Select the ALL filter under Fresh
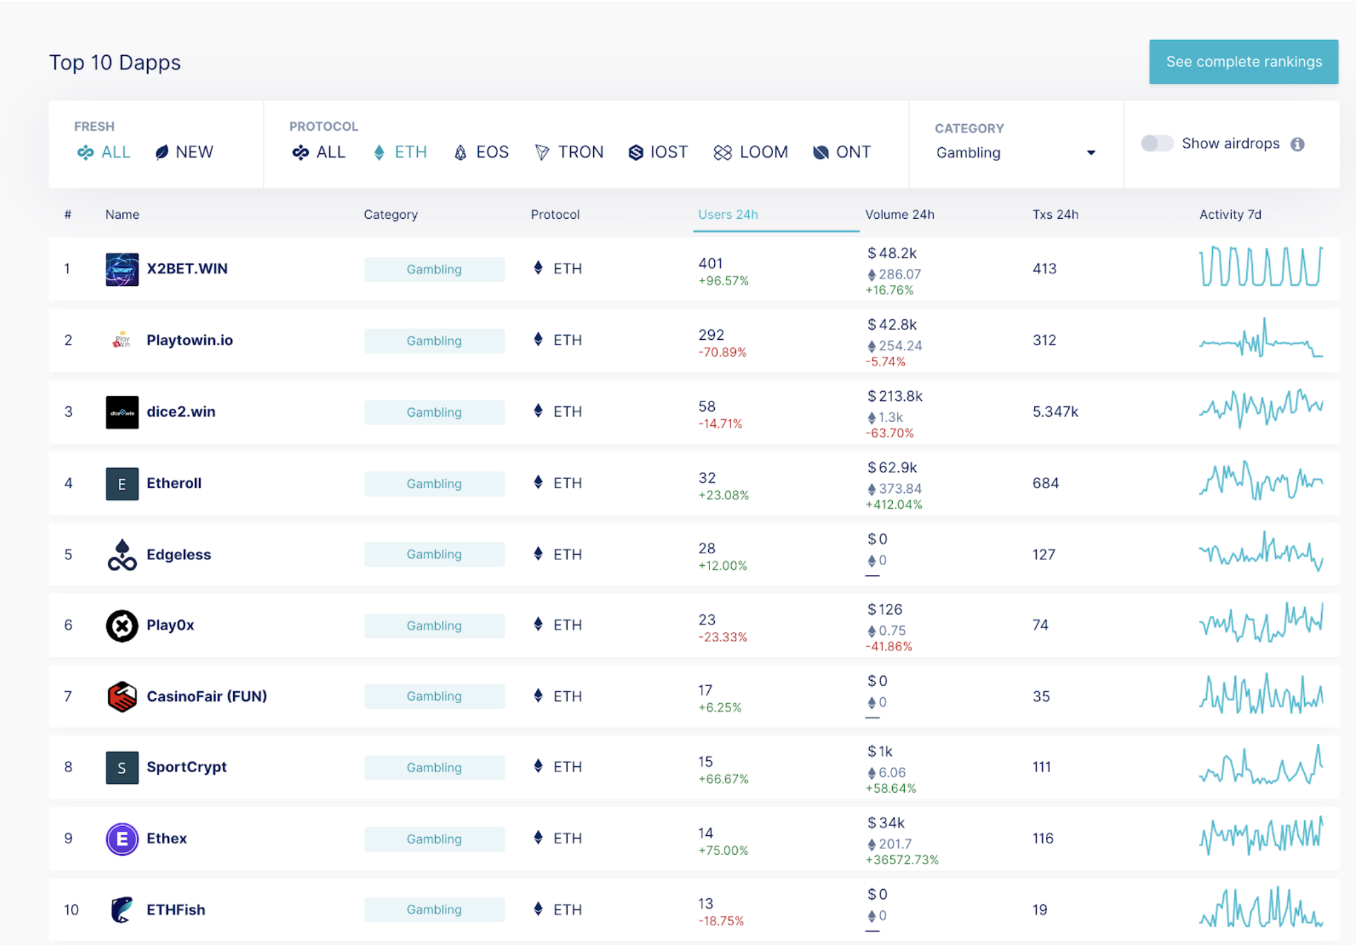This screenshot has width=1356, height=945. click(x=104, y=152)
